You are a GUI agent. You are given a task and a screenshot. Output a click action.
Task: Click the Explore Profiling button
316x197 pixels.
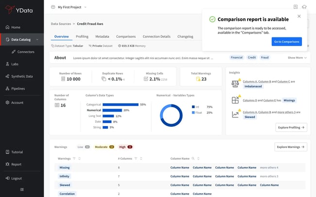(291, 128)
